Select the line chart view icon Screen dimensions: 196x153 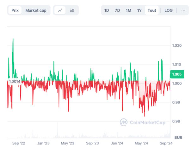[x=60, y=10]
